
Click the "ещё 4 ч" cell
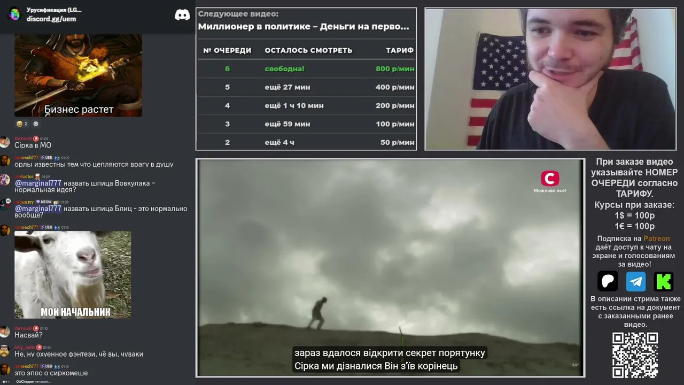[279, 143]
